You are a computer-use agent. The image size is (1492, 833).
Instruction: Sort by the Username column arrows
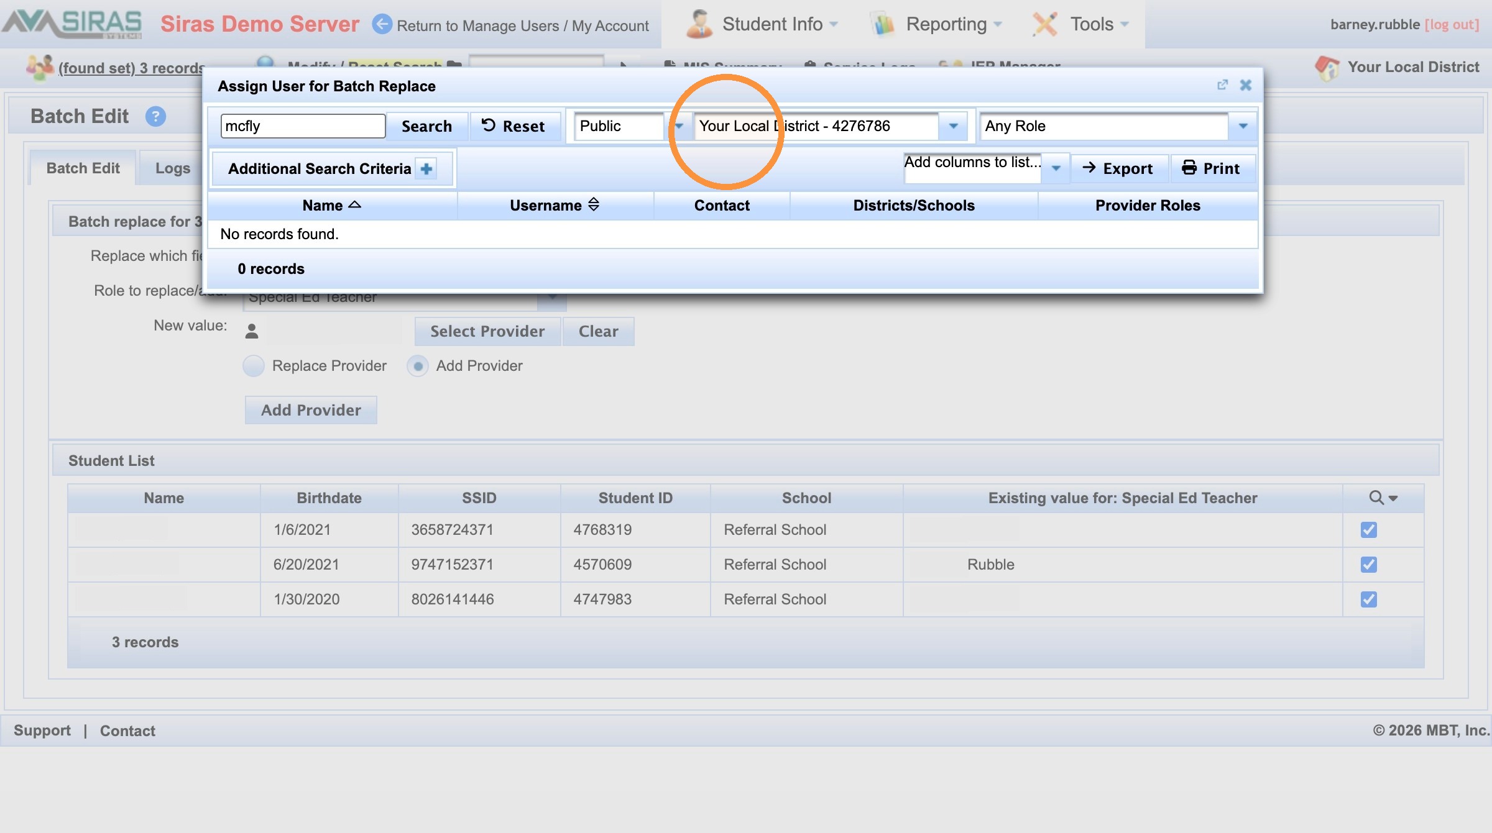(594, 204)
